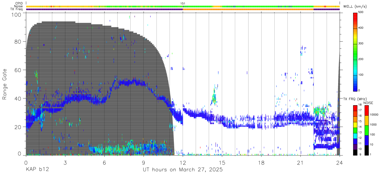The width and height of the screenshot is (382, 176).
Task: Click the 9 MHz tick label
Action: 361,155
